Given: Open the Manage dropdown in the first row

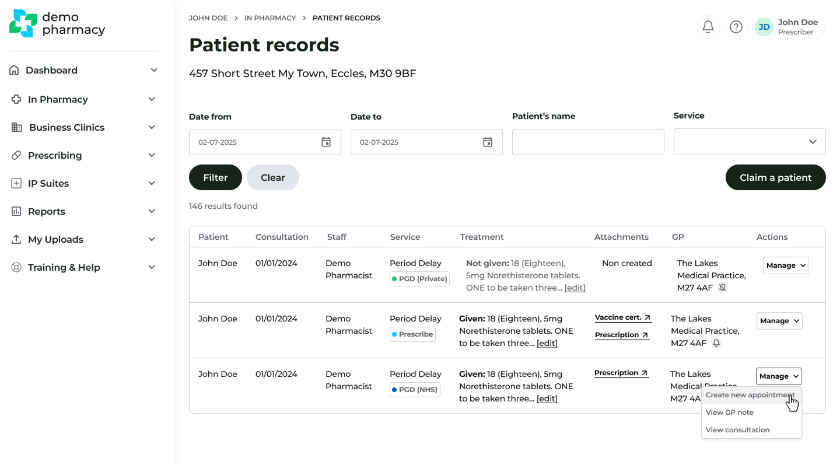Looking at the screenshot, I should coord(785,265).
